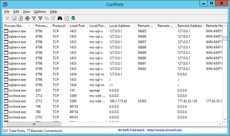This screenshot has height=136, width=230.
Task: Sort by the Remote Ho... column header
Action: (214, 25)
